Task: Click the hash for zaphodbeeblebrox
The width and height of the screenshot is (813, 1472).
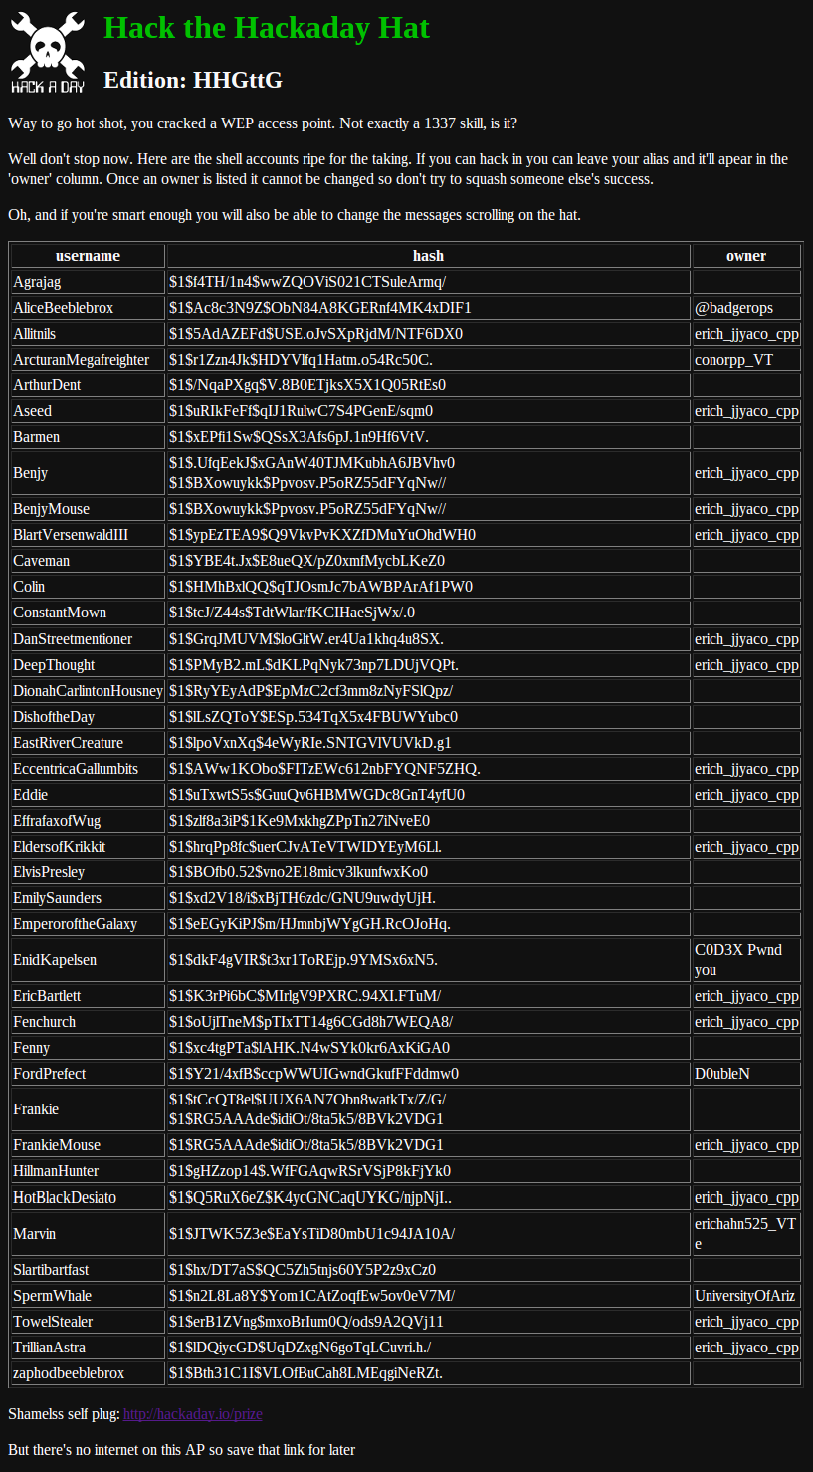Action: (305, 1373)
